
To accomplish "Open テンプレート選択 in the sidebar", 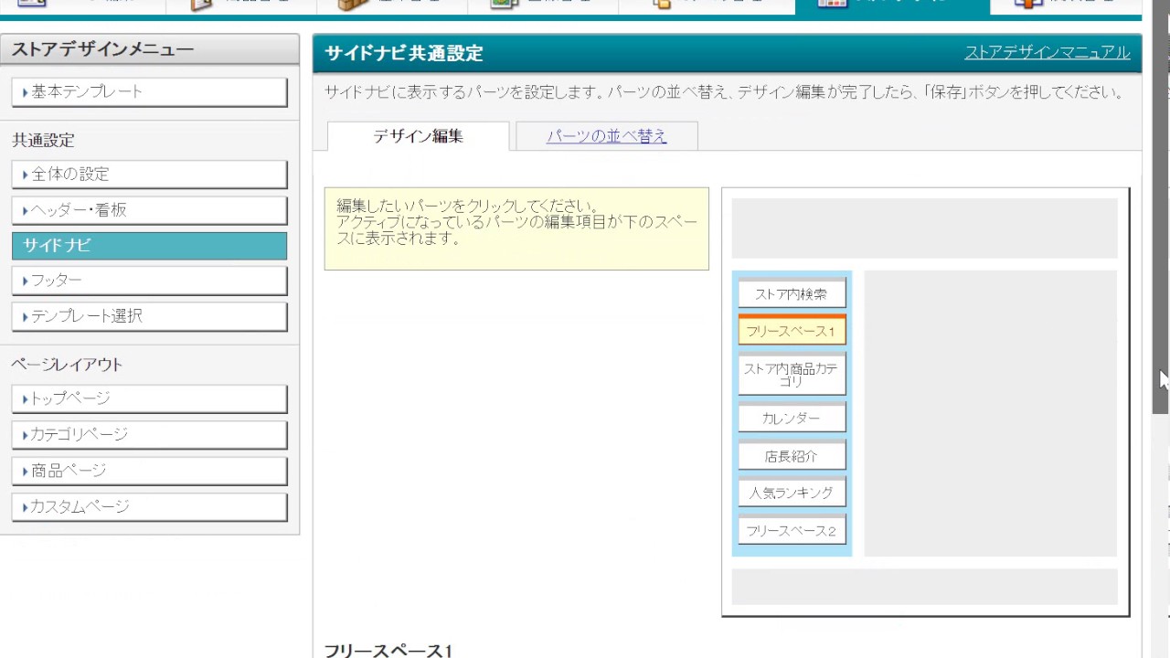I will pos(149,316).
